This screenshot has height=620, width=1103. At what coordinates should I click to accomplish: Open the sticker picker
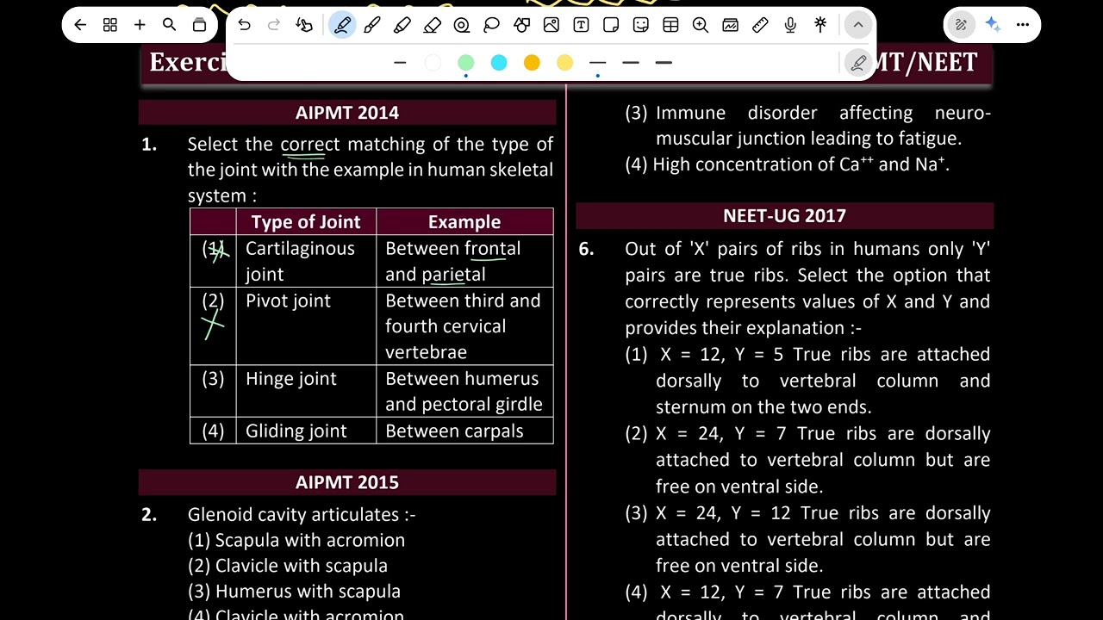tap(641, 25)
